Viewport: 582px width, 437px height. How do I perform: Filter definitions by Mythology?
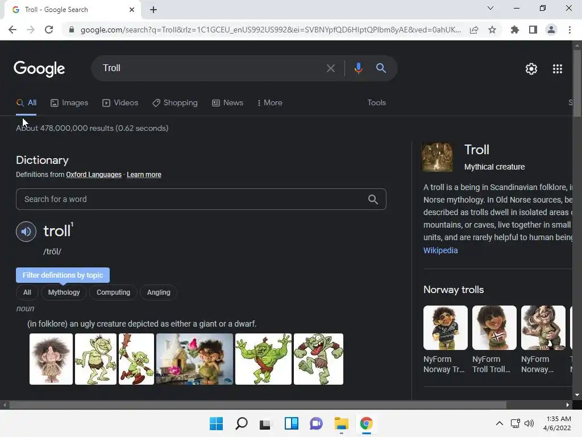coord(64,292)
